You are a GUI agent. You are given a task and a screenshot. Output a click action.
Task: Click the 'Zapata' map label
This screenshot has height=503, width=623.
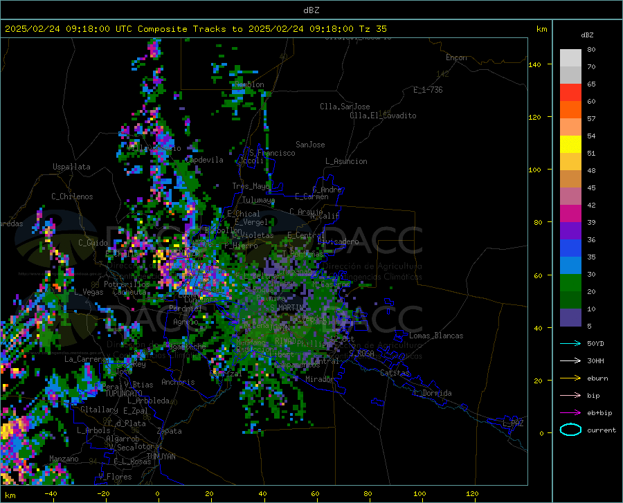170,431
